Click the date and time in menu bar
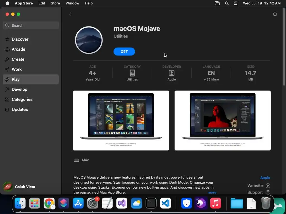Screen dimensions: 286x214 click(262, 3)
